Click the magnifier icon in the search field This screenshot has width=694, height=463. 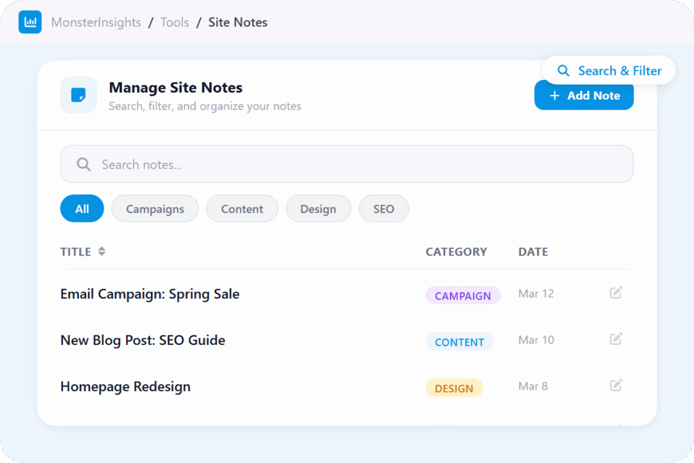[83, 165]
